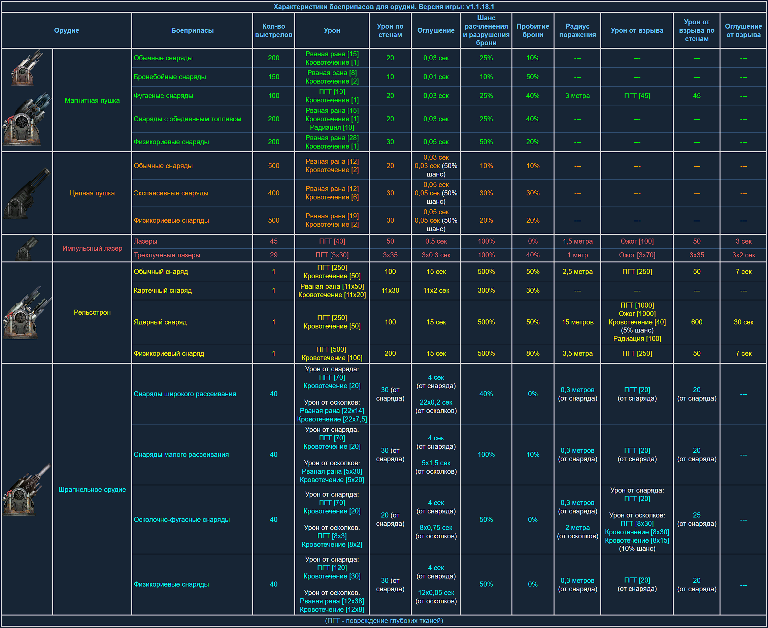Viewport: 768px width, 628px height.
Task: Click the Шрапнельное орудие label
Action: 92,490
